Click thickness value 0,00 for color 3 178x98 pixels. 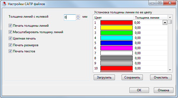click(138, 33)
